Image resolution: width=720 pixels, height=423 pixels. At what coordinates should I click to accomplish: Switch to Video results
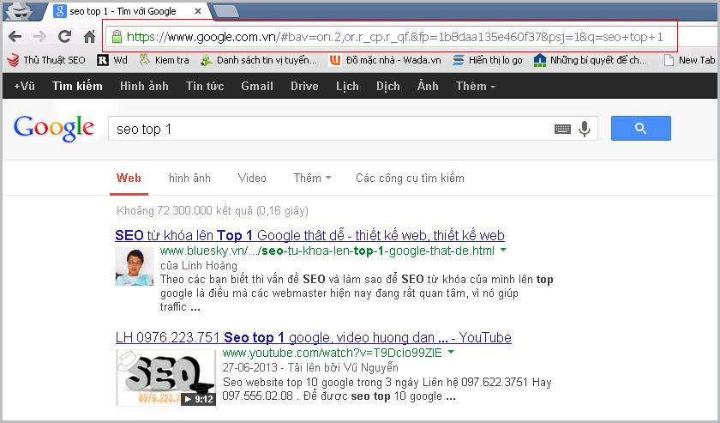[x=252, y=178]
